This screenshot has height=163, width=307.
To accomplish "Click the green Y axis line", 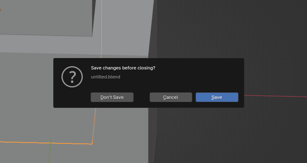I will 50,150.
